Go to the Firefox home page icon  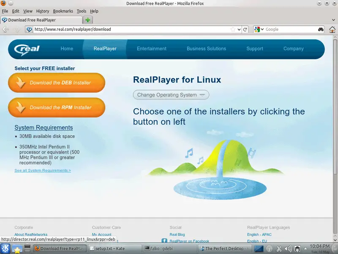pos(333,29)
